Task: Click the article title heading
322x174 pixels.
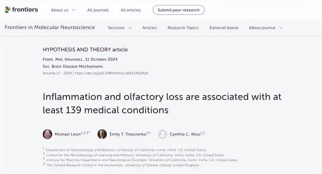Action: pos(162,103)
